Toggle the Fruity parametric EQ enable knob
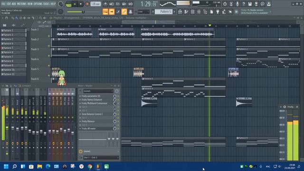 tap(114, 96)
